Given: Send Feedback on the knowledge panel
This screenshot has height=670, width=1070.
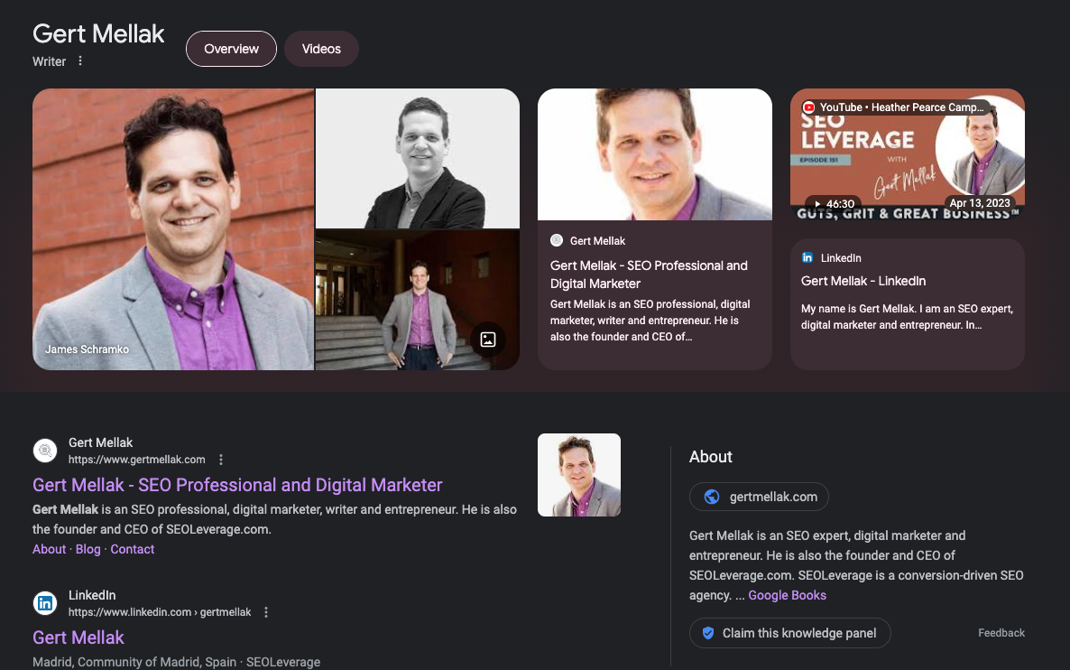Looking at the screenshot, I should pos(1001,633).
